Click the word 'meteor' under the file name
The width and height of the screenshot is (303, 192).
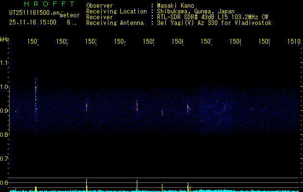coord(70,15)
